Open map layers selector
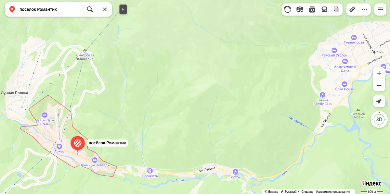The height and width of the screenshot is (194, 390). [336, 9]
